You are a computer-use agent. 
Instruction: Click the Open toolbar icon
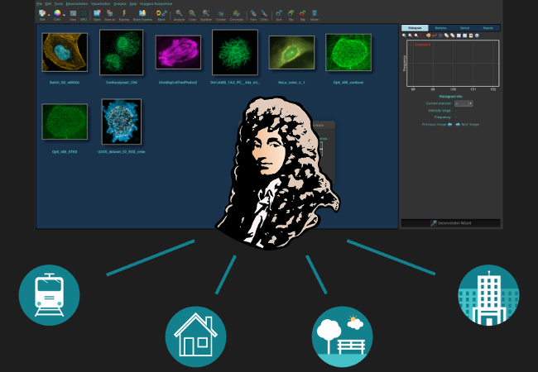pos(98,14)
